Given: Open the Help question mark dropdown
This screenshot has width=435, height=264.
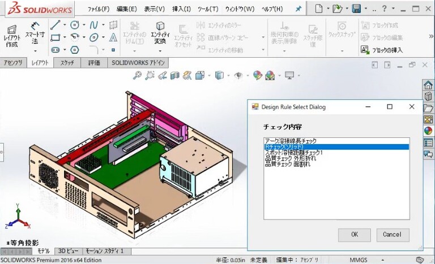Looking at the screenshot, I should point(385,8).
